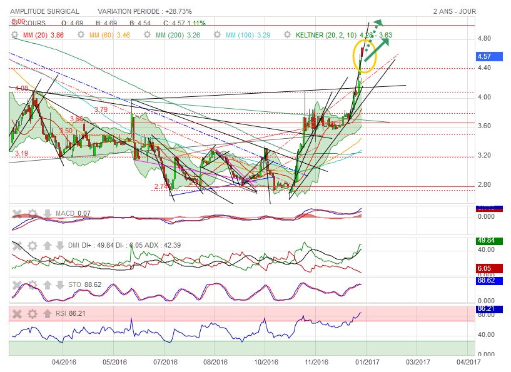
Task: Click the 04/2016 date axis label
Action: (64, 362)
